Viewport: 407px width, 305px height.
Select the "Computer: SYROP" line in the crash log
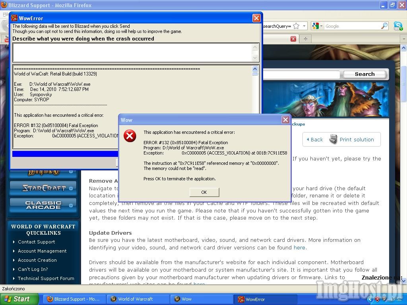pyautogui.click(x=31, y=100)
